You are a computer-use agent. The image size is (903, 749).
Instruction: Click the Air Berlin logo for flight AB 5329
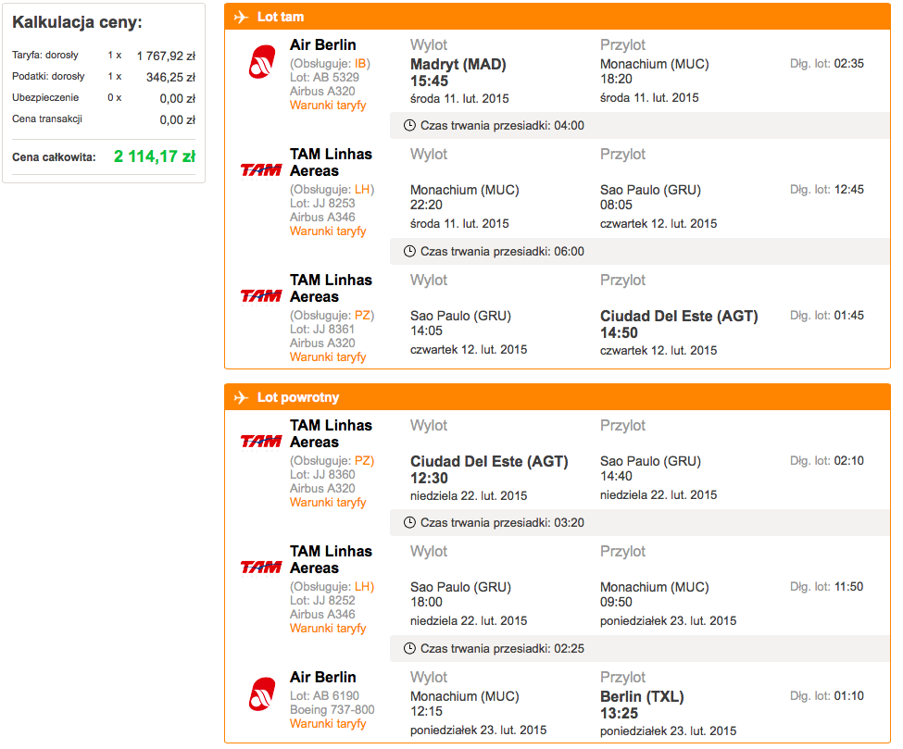261,62
